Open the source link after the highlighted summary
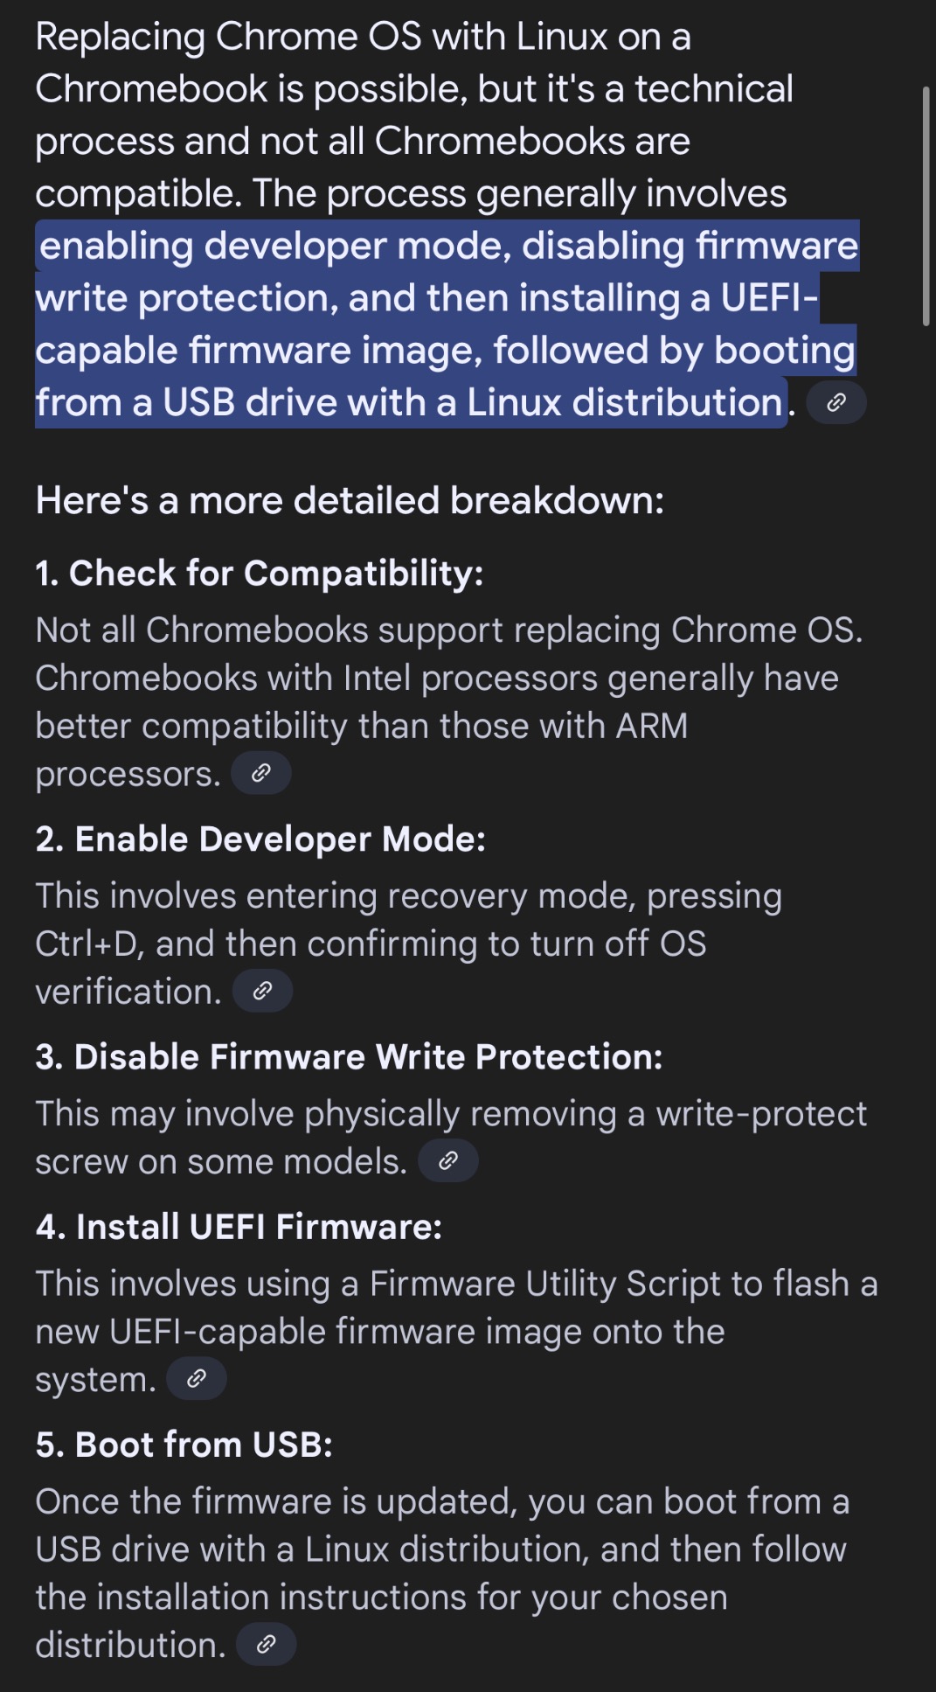The width and height of the screenshot is (936, 1692). click(x=835, y=402)
